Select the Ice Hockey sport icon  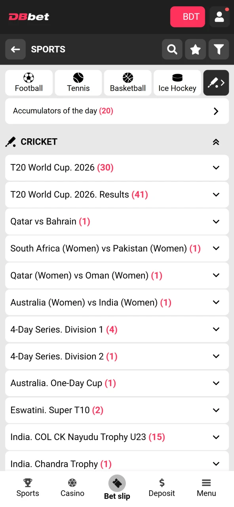pyautogui.click(x=177, y=82)
